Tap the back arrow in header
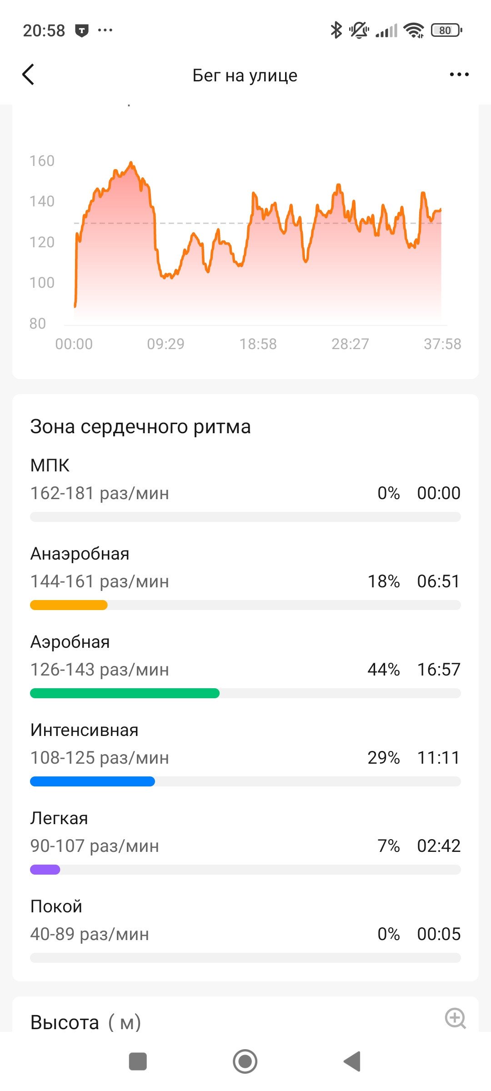Image resolution: width=491 pixels, height=1091 pixels. coord(28,75)
